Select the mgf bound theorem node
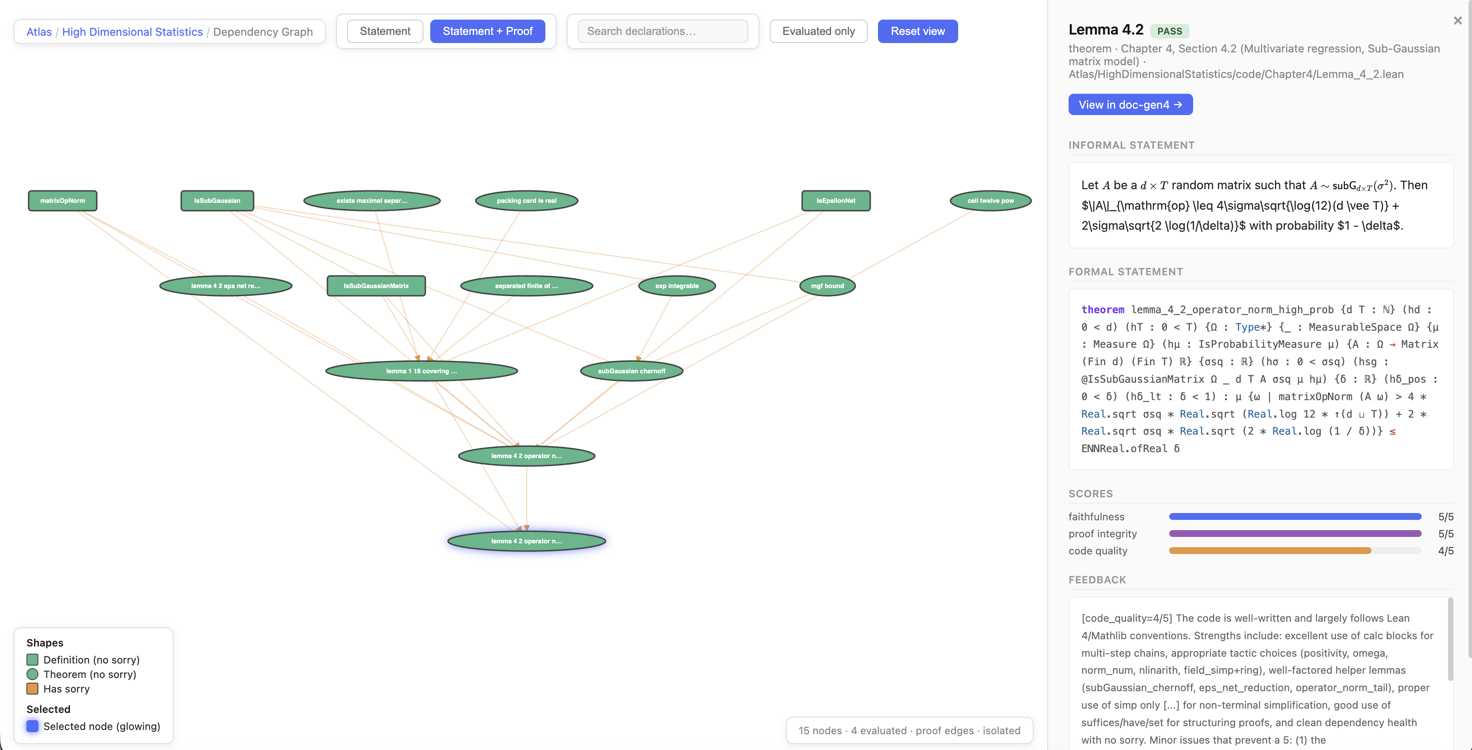Viewport: 1472px width, 750px height. pyautogui.click(x=827, y=286)
